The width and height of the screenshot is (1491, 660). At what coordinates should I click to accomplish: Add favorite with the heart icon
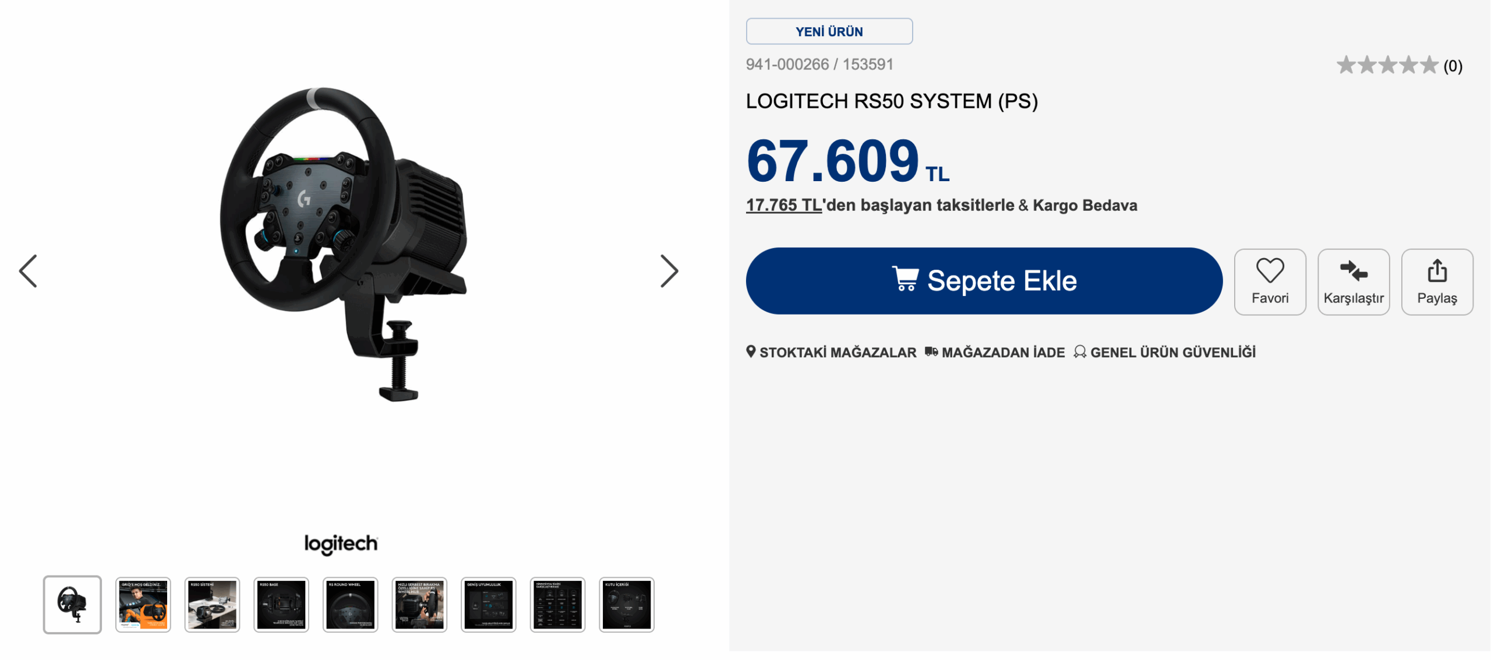tap(1270, 271)
